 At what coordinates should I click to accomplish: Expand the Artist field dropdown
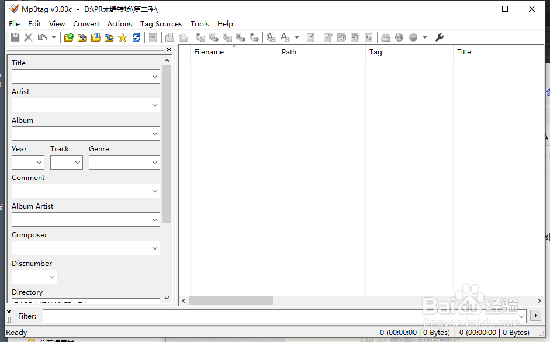pyautogui.click(x=155, y=105)
